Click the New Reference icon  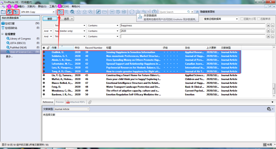66,12
